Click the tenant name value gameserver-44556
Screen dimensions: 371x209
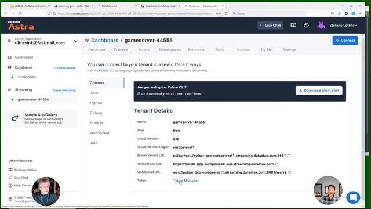[189, 122]
